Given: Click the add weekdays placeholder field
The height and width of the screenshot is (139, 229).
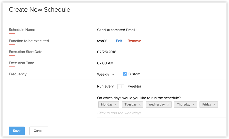Looking at the screenshot, I should point(119,113).
